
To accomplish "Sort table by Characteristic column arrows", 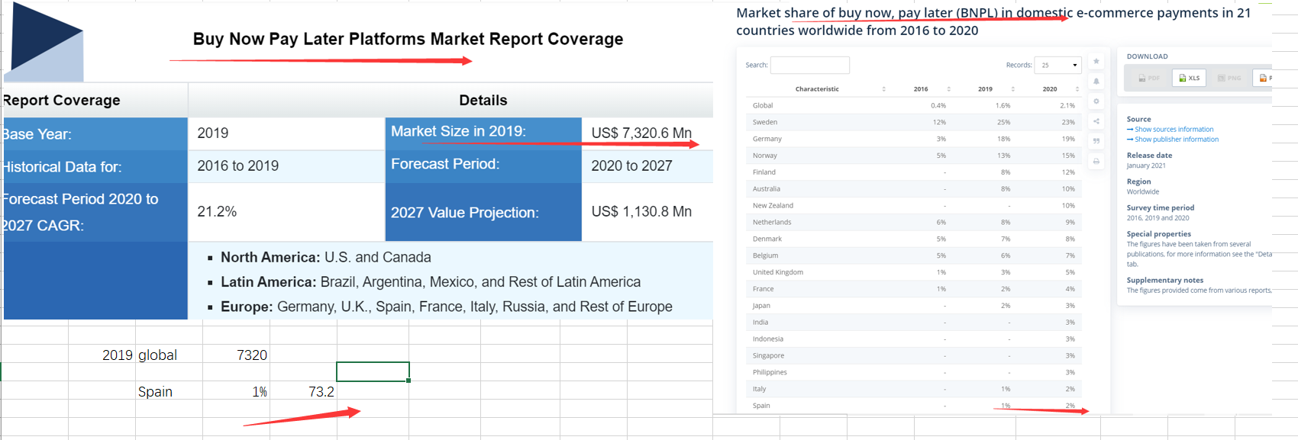I will point(883,89).
